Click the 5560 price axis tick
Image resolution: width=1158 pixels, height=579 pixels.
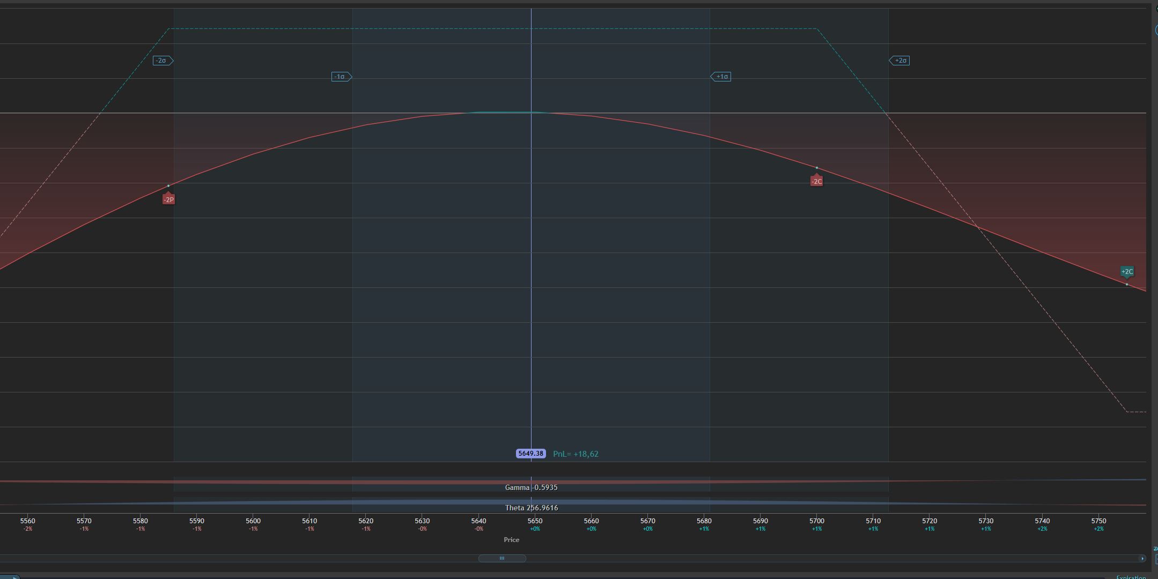point(28,521)
